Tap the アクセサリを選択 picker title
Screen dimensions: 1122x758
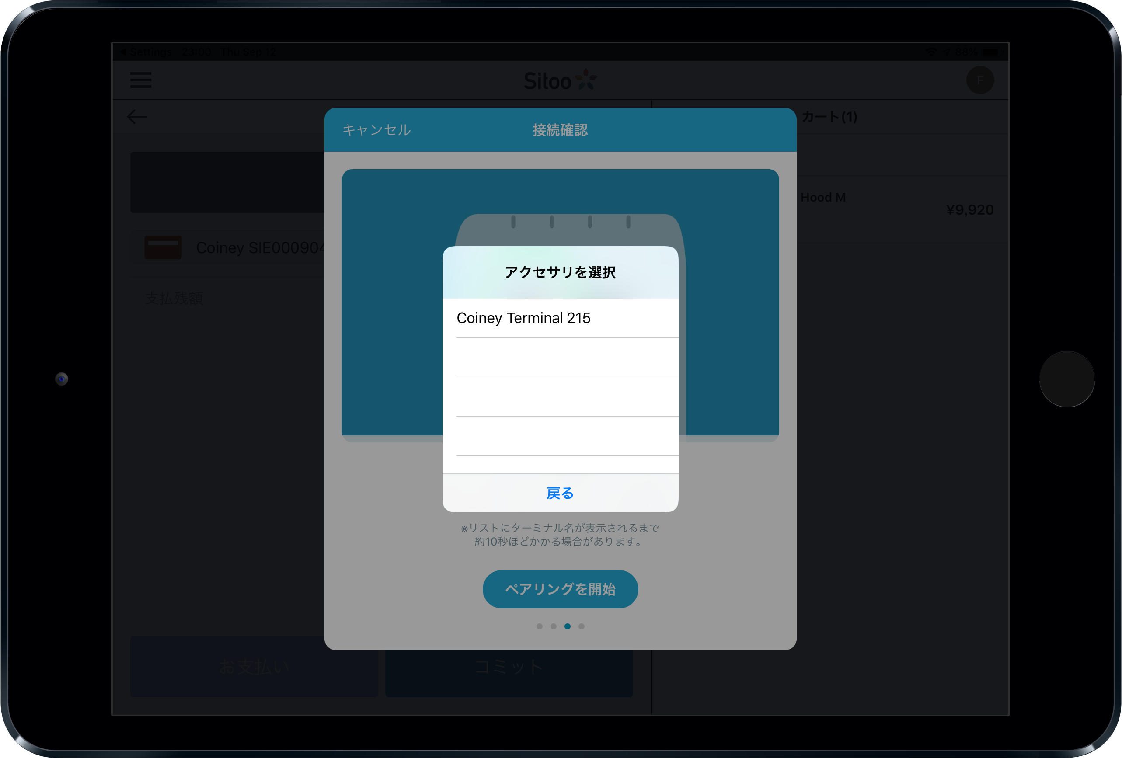point(560,272)
